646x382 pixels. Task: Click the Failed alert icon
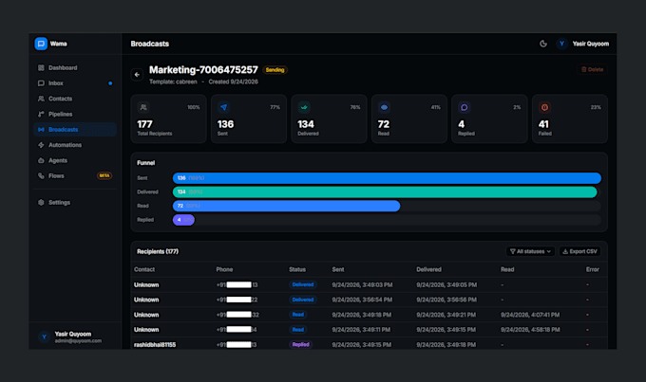click(x=544, y=107)
